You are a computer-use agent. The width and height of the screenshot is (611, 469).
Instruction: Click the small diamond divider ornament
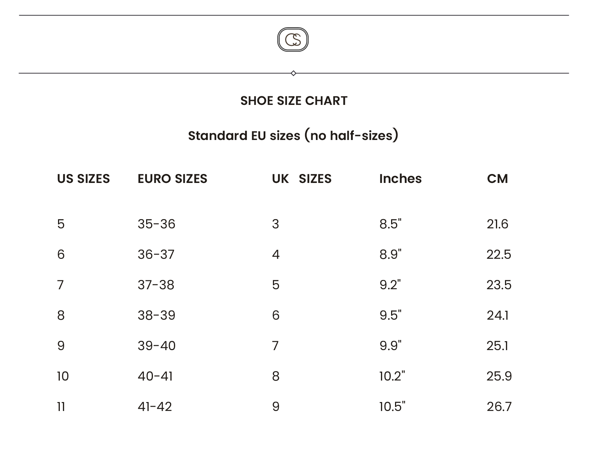point(293,73)
